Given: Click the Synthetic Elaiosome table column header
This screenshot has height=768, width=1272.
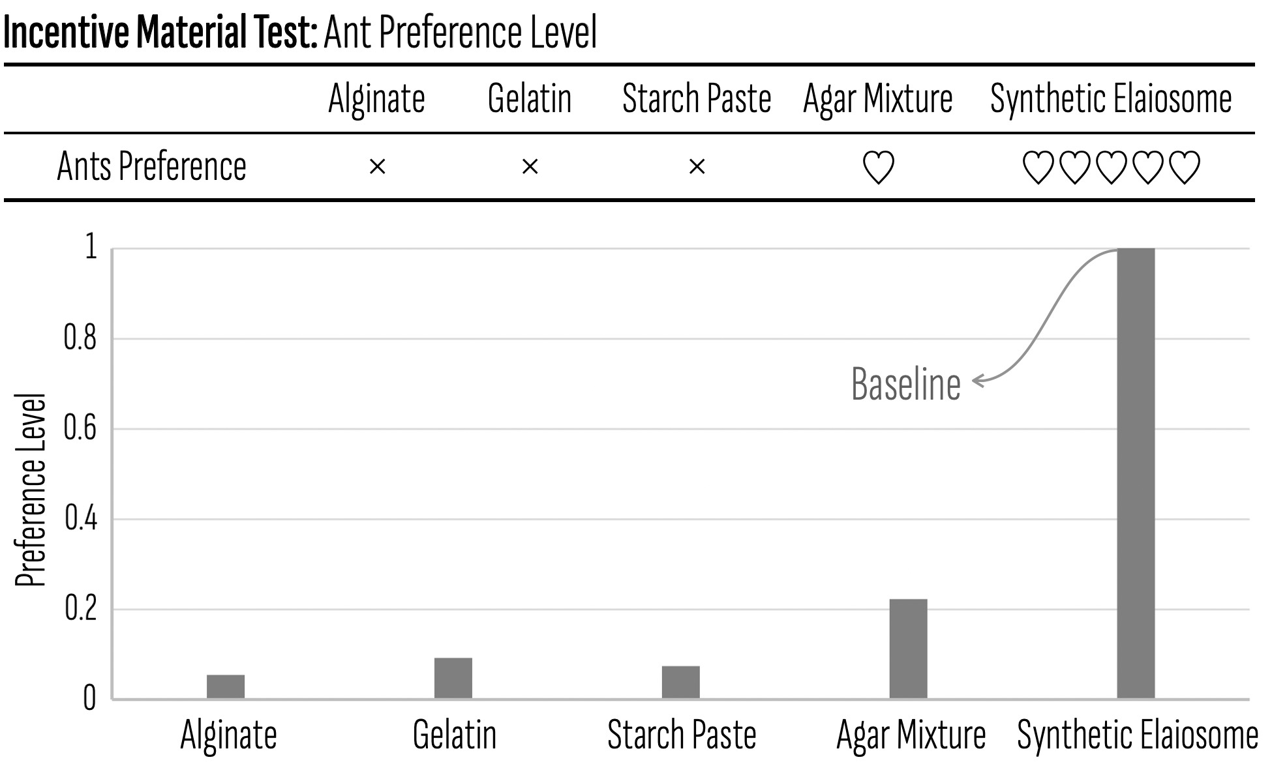Looking at the screenshot, I should coord(1111,99).
